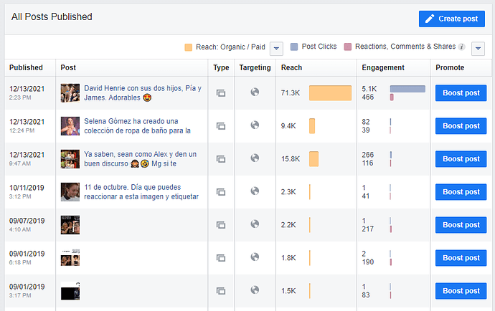Click the post type icon in the 1.8K reach row
This screenshot has width=495, height=311.
[x=221, y=258]
